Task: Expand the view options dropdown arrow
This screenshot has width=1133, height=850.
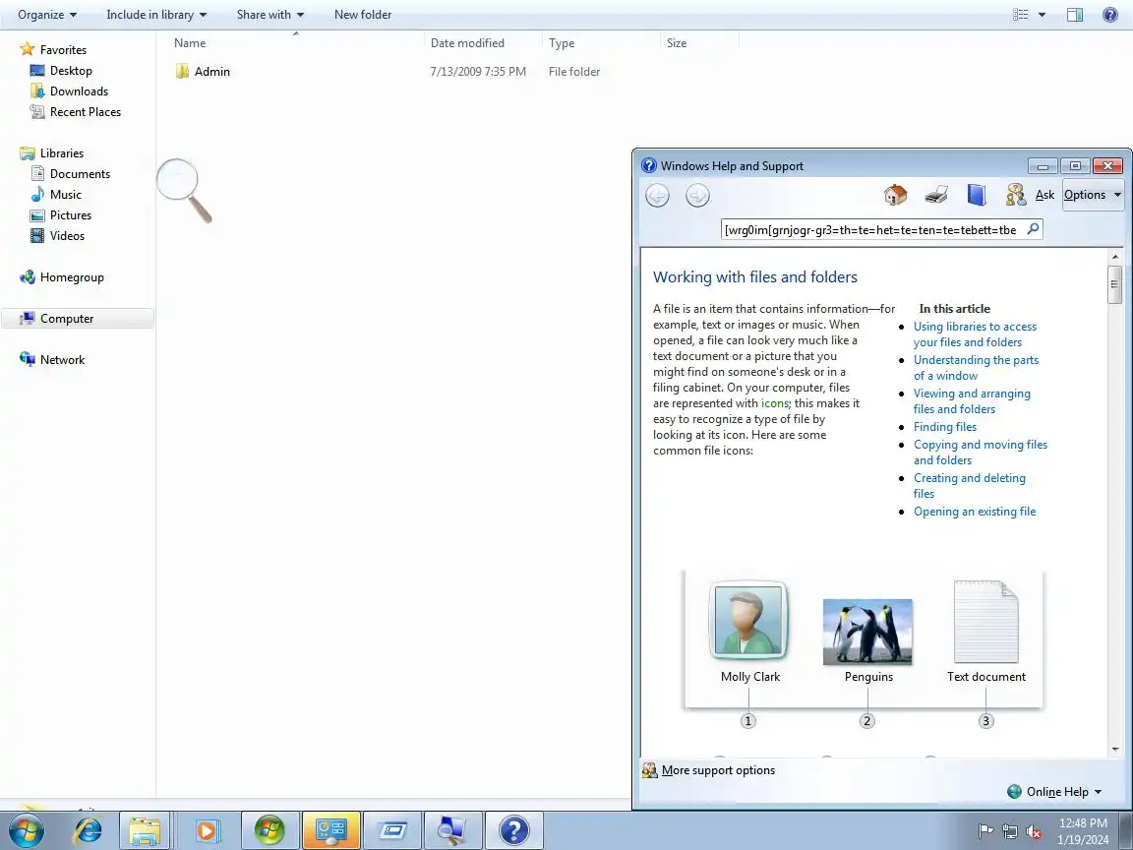Action: [x=1042, y=15]
